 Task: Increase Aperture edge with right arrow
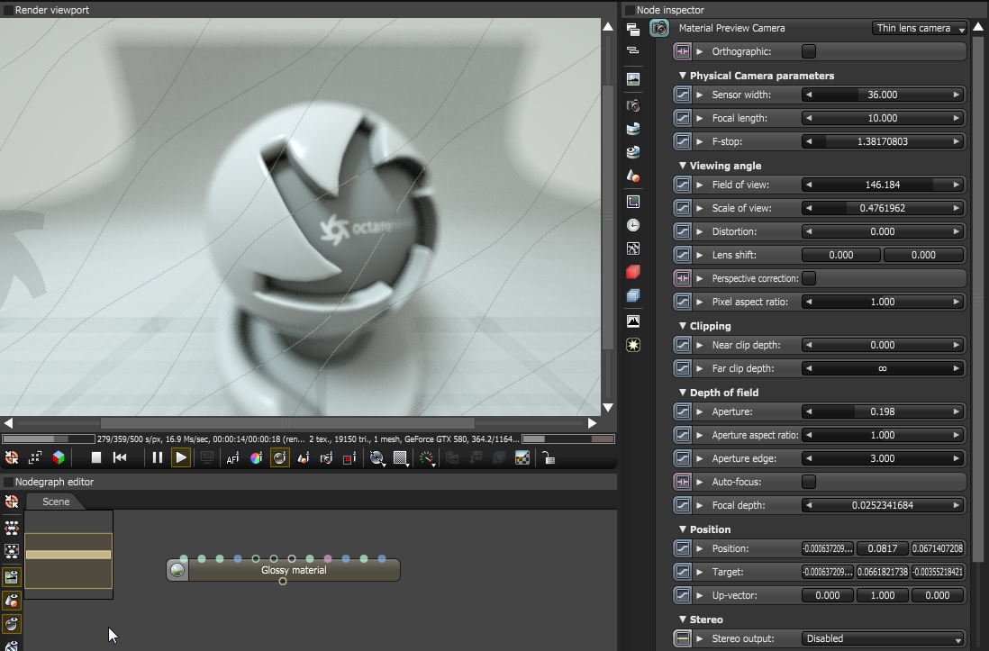pos(957,458)
